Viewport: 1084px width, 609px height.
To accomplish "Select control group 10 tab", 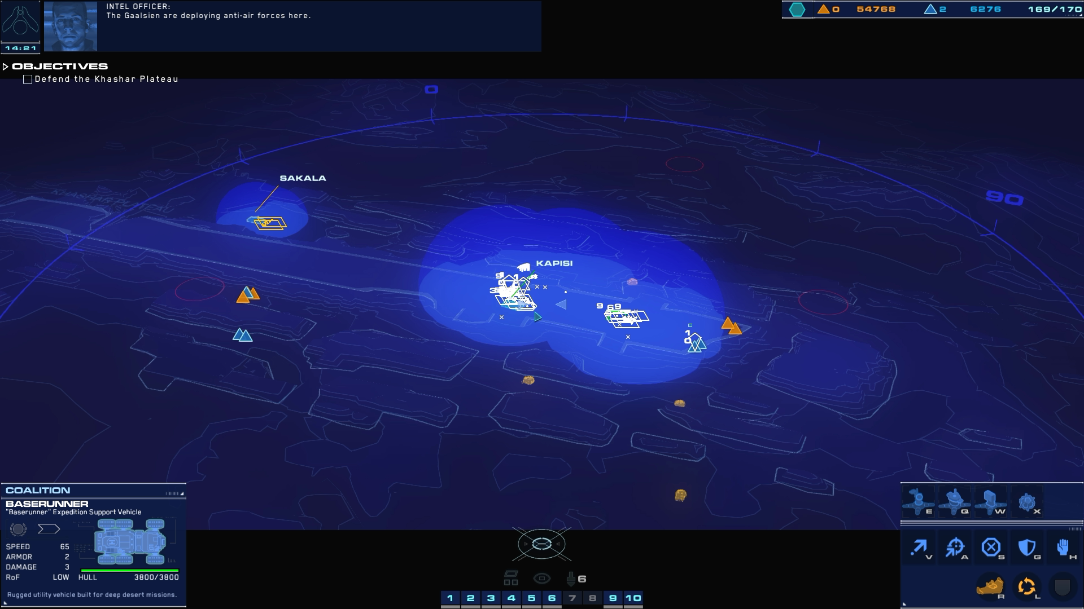I will tap(633, 598).
